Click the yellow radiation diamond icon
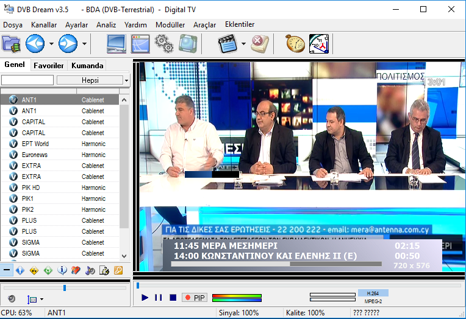Screen dimensions: 466x319 (34, 270)
